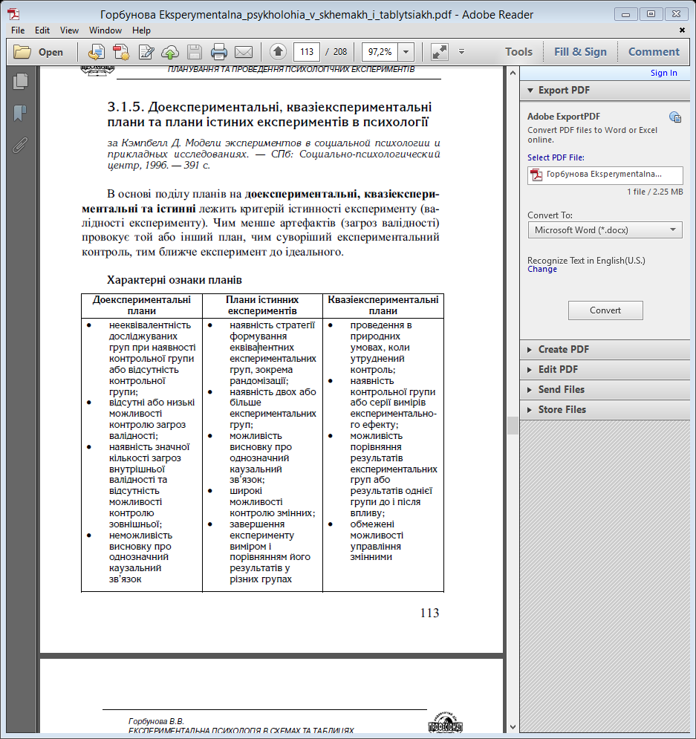Image resolution: width=696 pixels, height=739 pixels.
Task: Open Bookmarks panel in sidebar
Action: [x=20, y=114]
